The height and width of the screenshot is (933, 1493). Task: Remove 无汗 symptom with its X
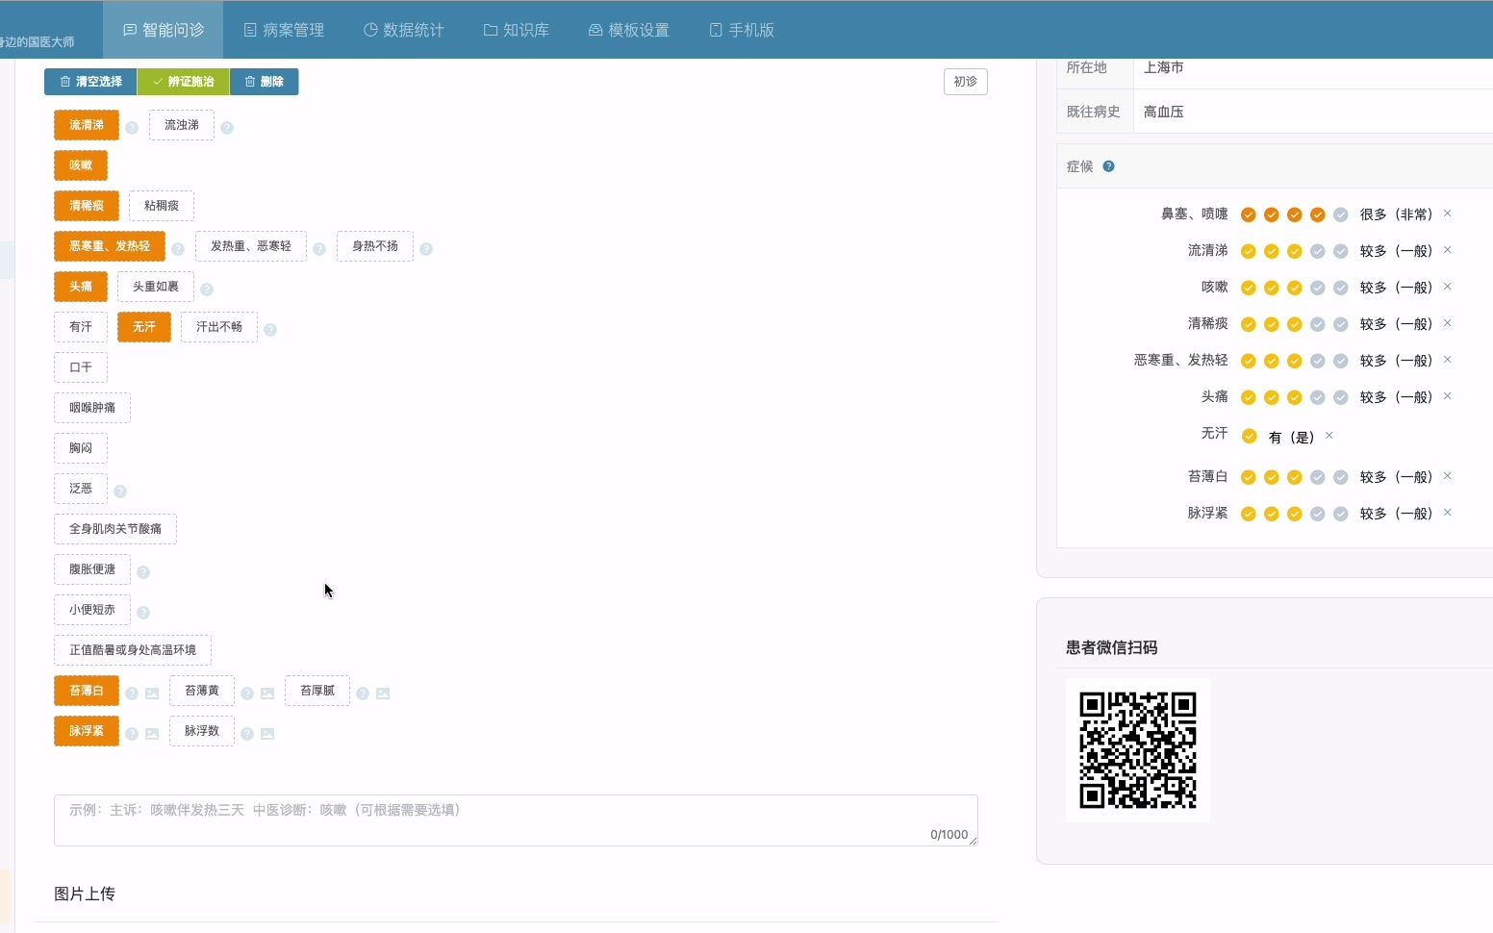[1329, 436]
